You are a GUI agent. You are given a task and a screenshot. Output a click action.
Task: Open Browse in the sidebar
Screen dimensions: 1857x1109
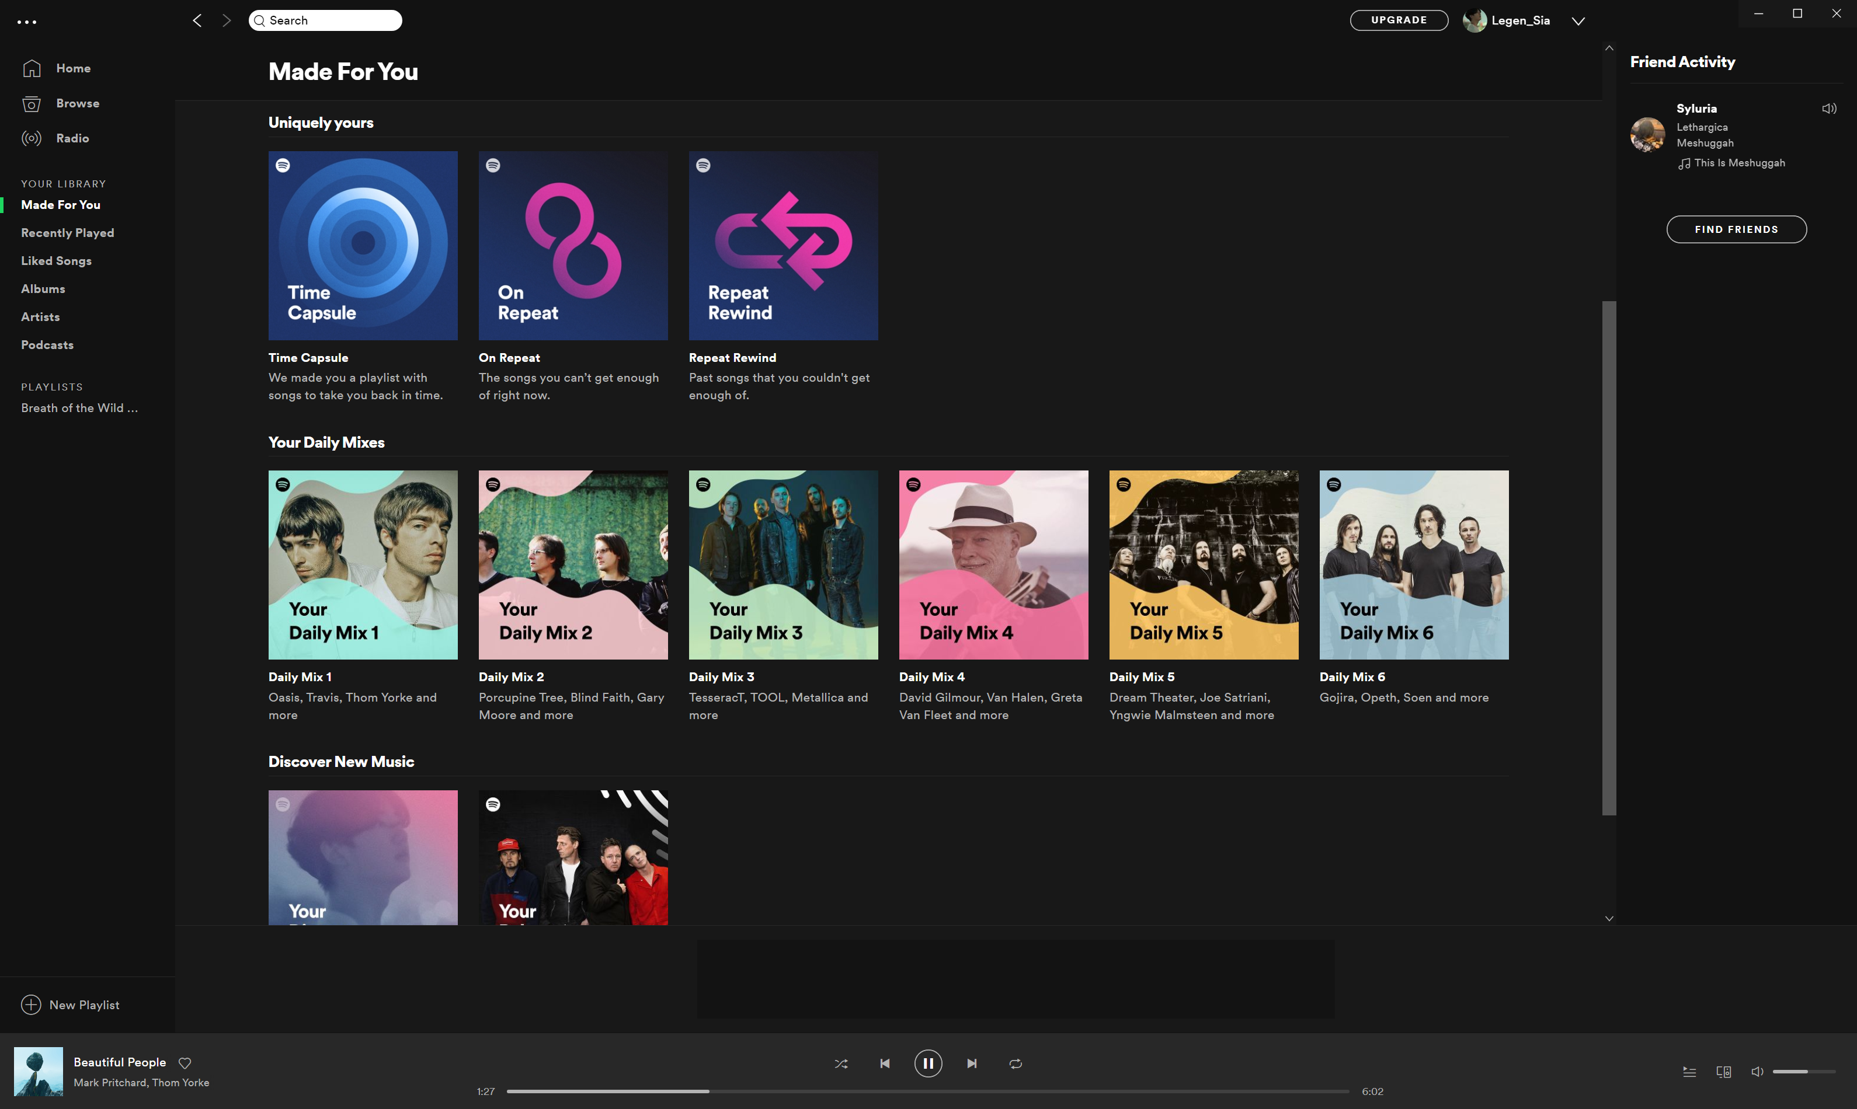[78, 103]
